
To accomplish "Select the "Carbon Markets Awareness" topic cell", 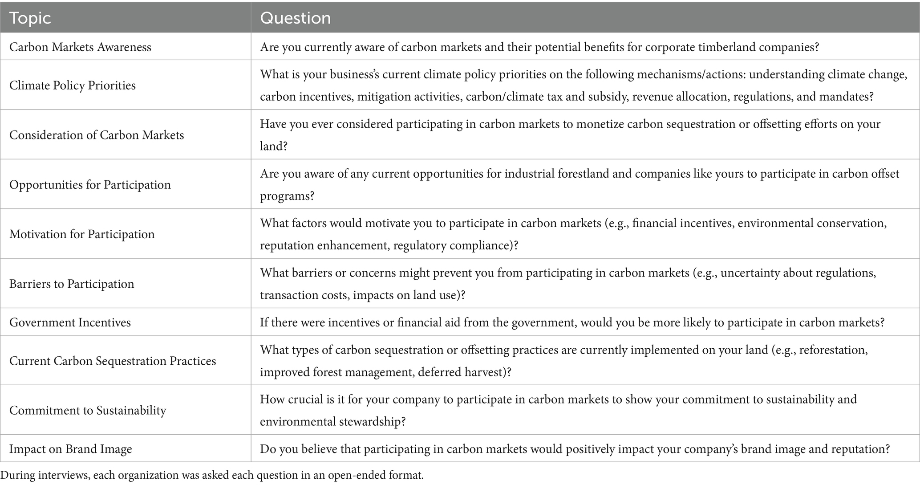I will point(80,47).
